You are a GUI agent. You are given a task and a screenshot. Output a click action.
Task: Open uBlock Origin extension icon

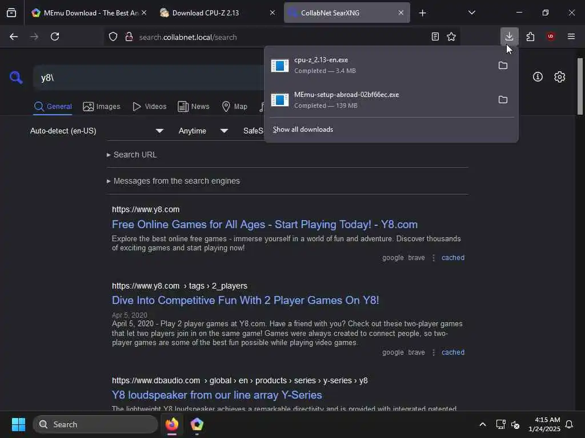[551, 36]
